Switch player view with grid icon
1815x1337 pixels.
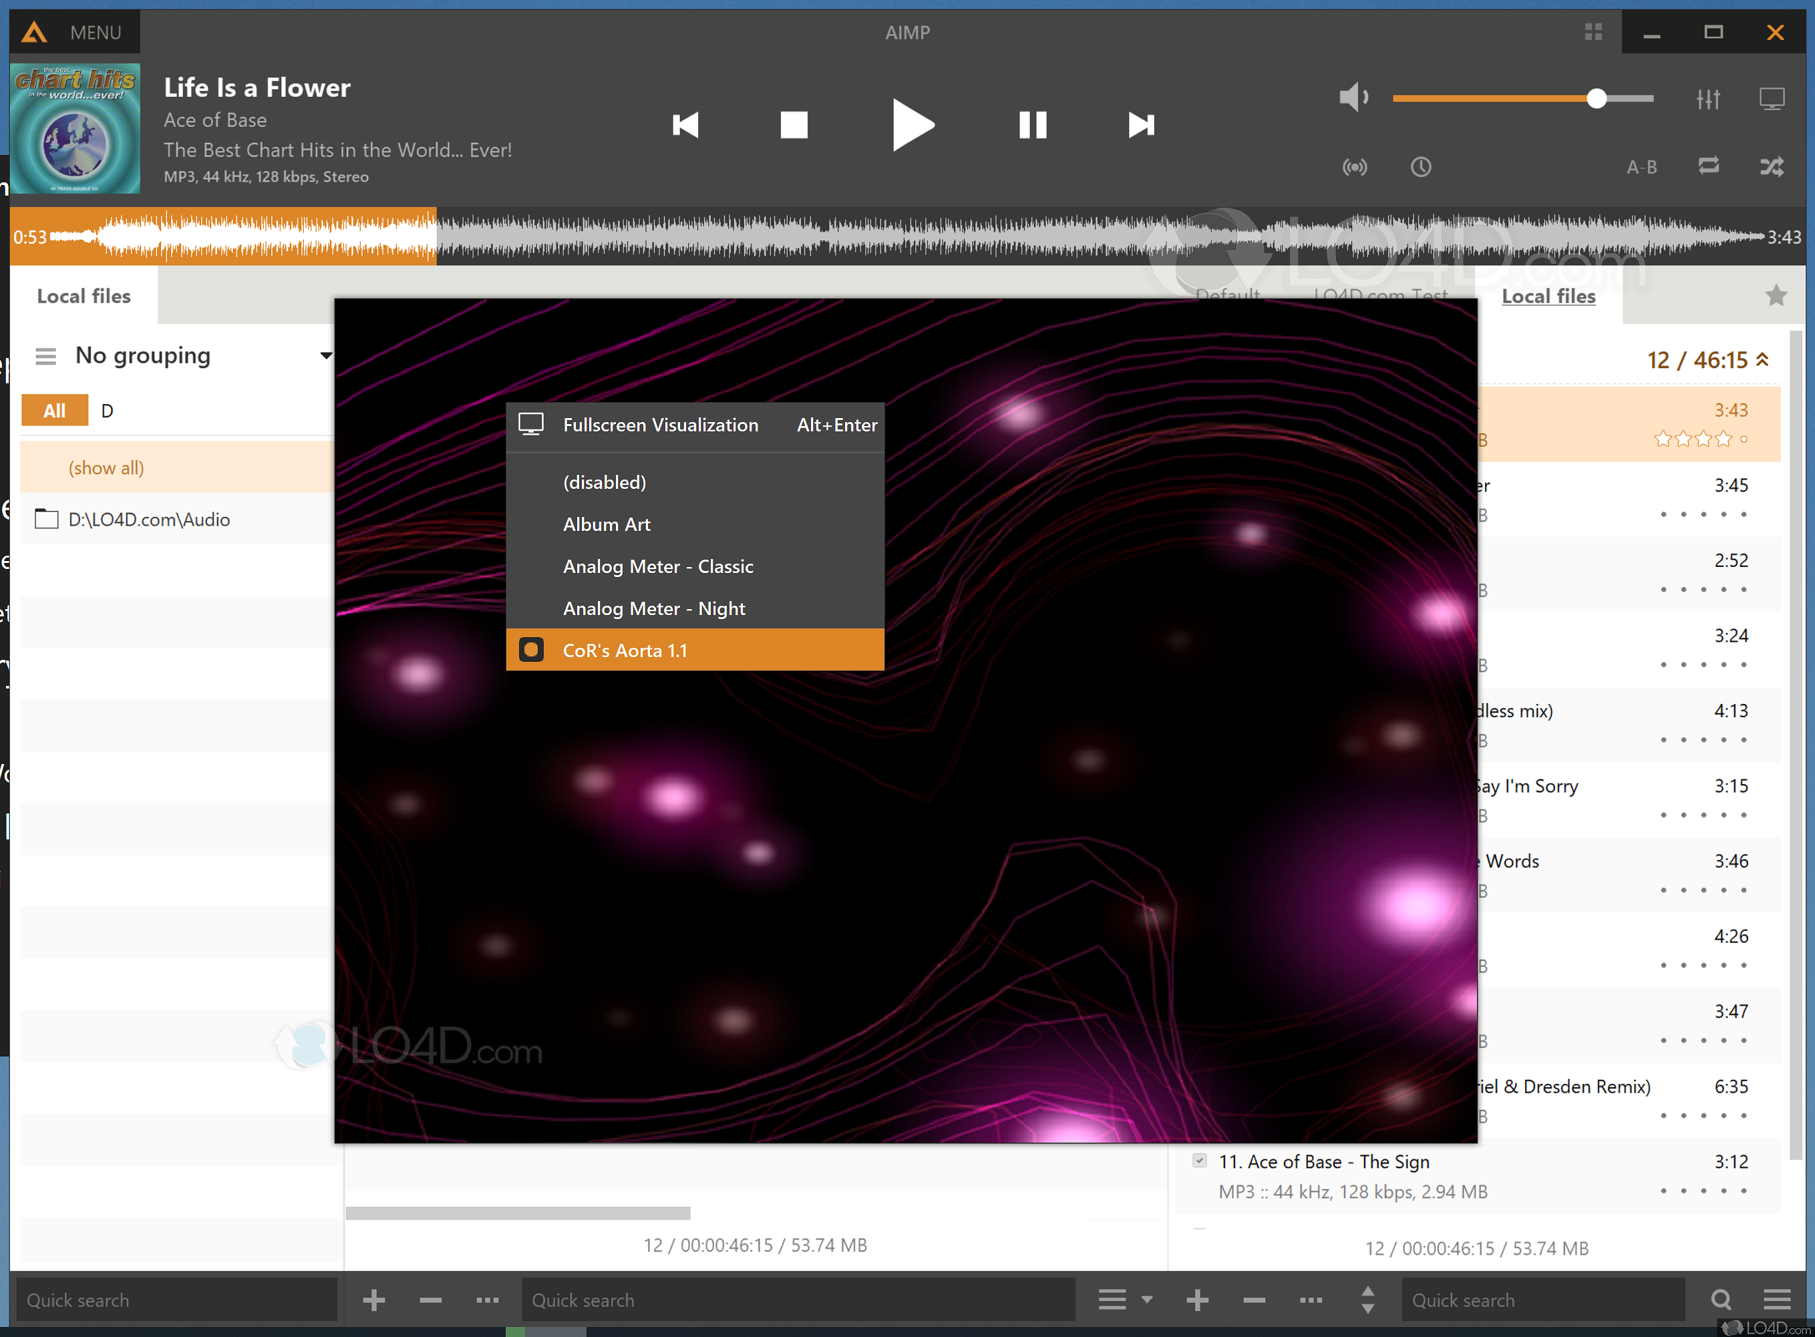(x=1593, y=31)
